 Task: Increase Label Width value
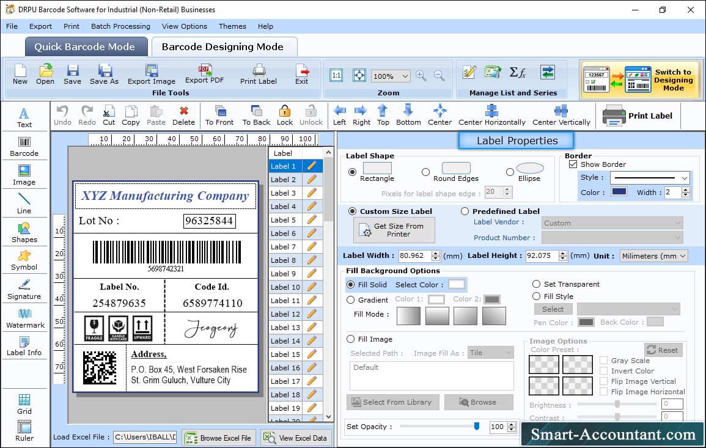(435, 253)
